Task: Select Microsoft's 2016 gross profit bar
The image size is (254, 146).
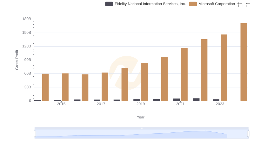Action: pos(85,87)
